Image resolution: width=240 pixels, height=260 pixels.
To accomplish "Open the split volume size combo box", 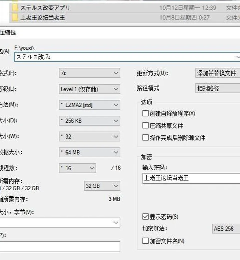I will tap(60, 222).
